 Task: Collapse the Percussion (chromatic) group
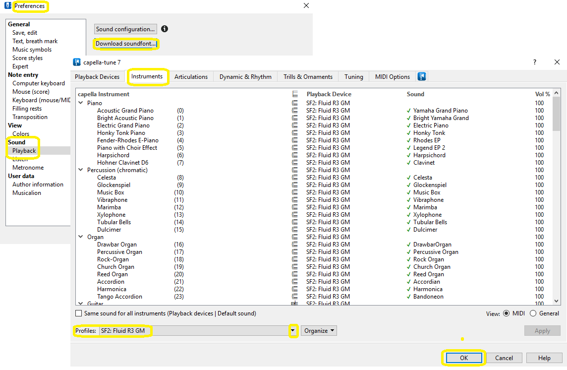tap(81, 170)
